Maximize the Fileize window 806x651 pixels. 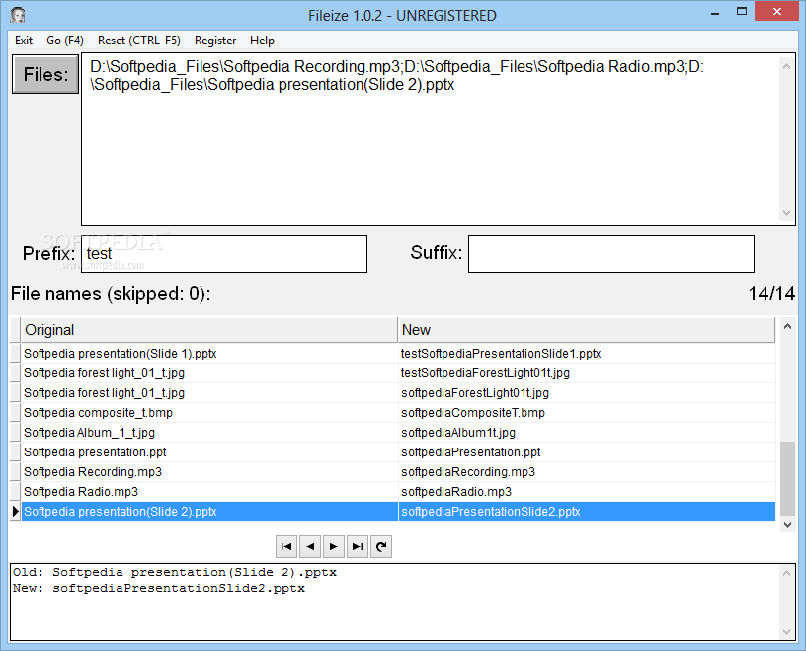click(x=741, y=12)
